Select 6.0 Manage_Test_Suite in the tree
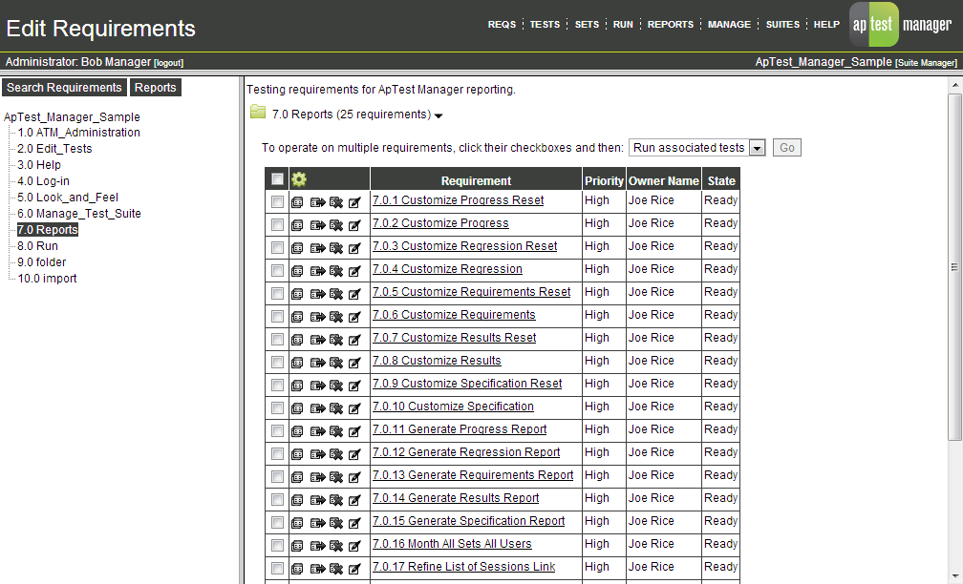 (79, 214)
